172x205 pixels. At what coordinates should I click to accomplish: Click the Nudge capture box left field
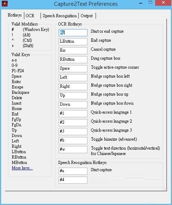[x=73, y=78]
